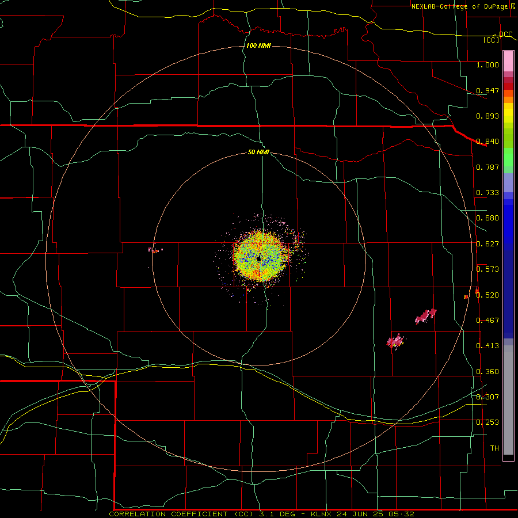Click the small pink echo west of the 50 NMI ring
This screenshot has width=518, height=518.
click(155, 250)
